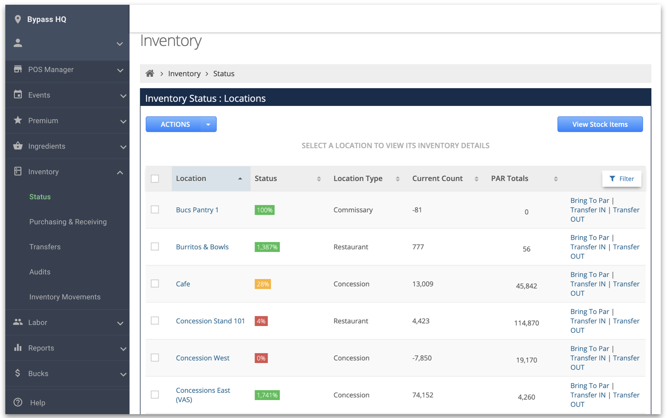Click the Bypass HQ location pin icon
The image size is (667, 418).
[x=18, y=19]
